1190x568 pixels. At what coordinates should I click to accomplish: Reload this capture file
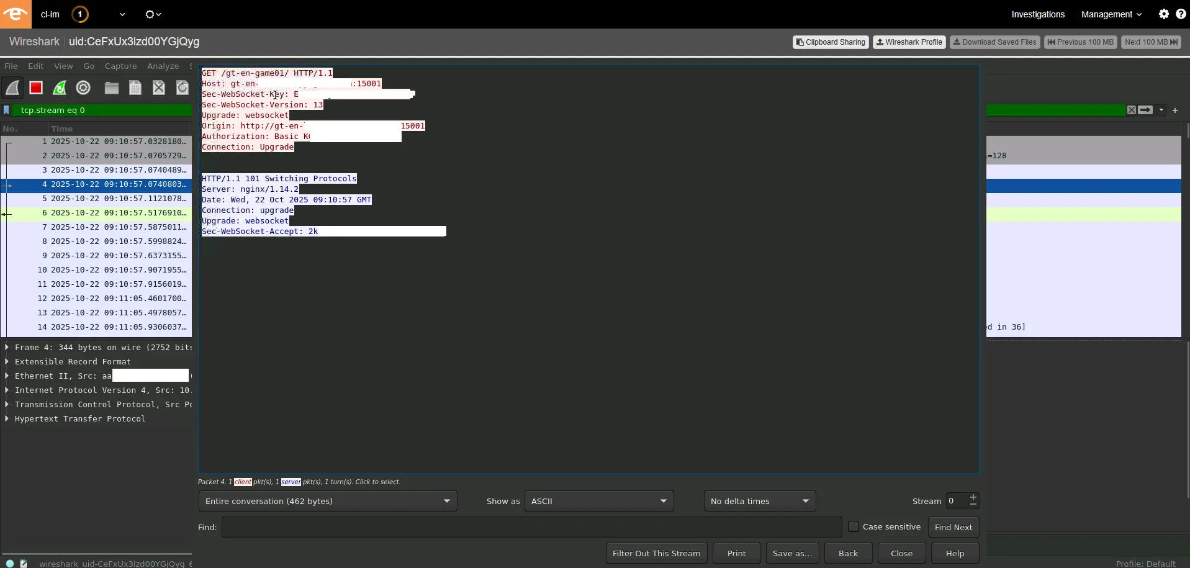click(x=182, y=88)
